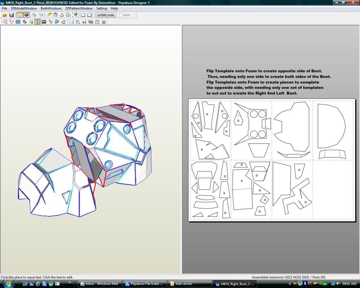Click the MKVI_Right_Boot taskbar button
Screen dimensions: 360x288
[235, 284]
